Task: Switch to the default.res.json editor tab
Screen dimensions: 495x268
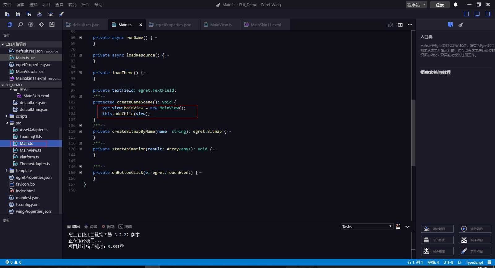Action: click(85, 25)
